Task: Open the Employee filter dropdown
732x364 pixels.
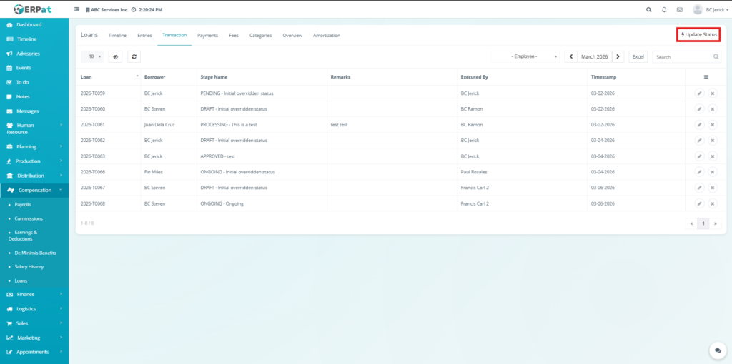Action: (525, 56)
